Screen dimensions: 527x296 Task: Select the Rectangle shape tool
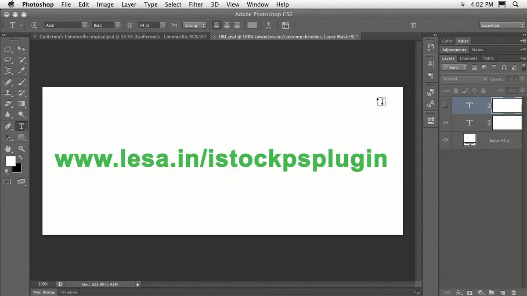(22, 137)
